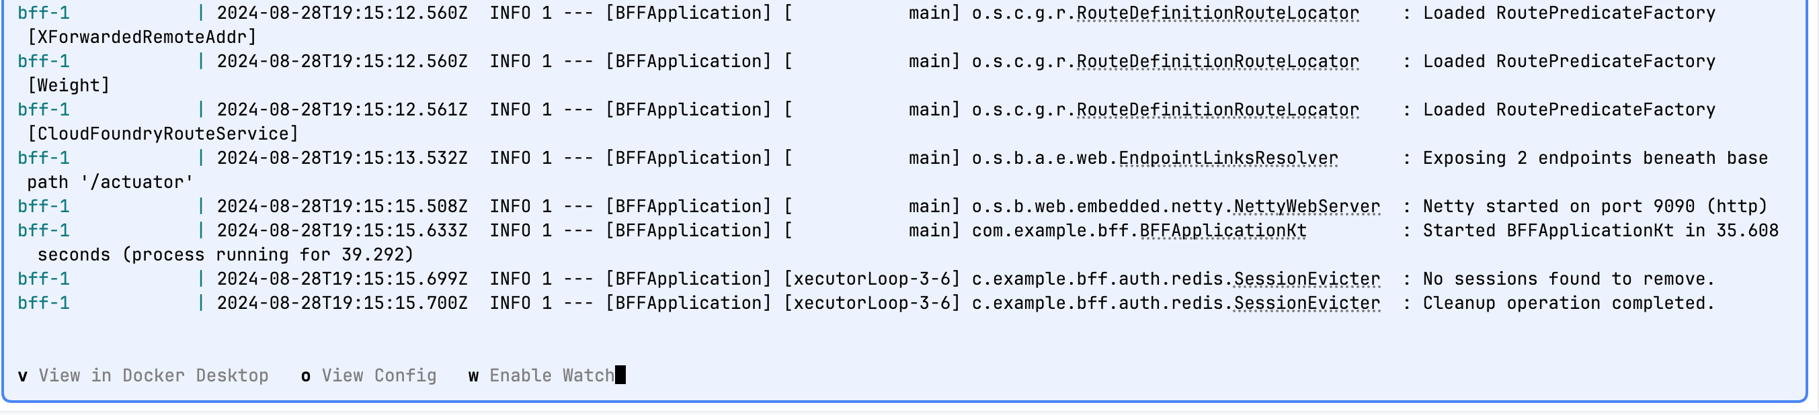The image size is (1819, 415).
Task: Click the timestamp 2024-08-28T19:15:15.508Z
Action: 341,207
